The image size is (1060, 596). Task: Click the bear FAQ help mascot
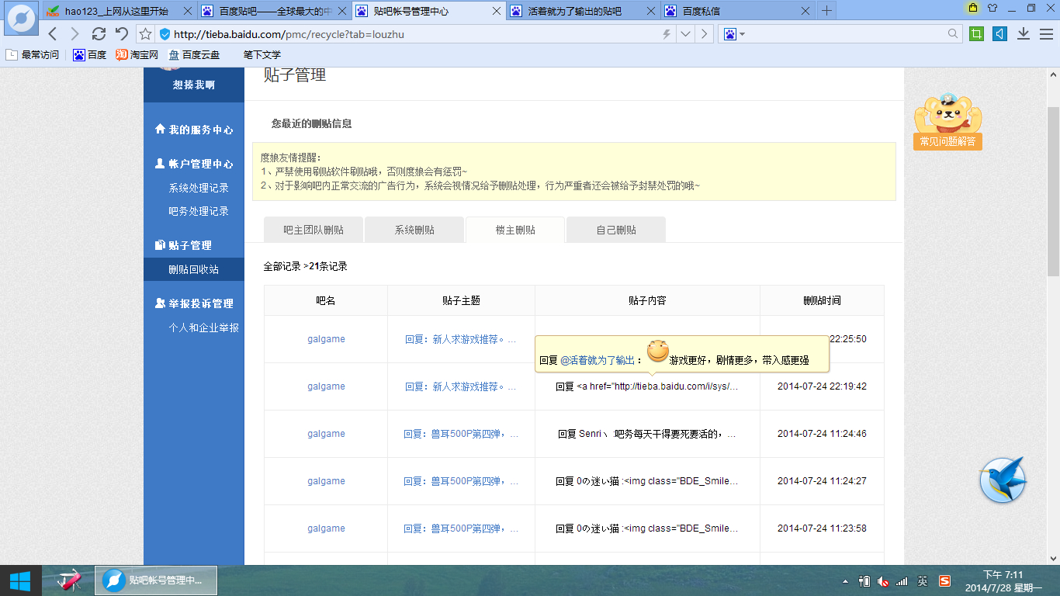click(947, 121)
